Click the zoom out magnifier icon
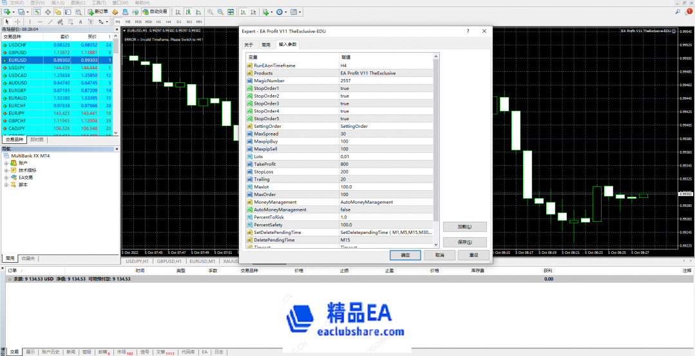Screen dimensions: 695x356 (x=220, y=12)
